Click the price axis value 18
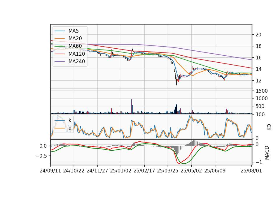The image size is (280, 201). (x=258, y=46)
